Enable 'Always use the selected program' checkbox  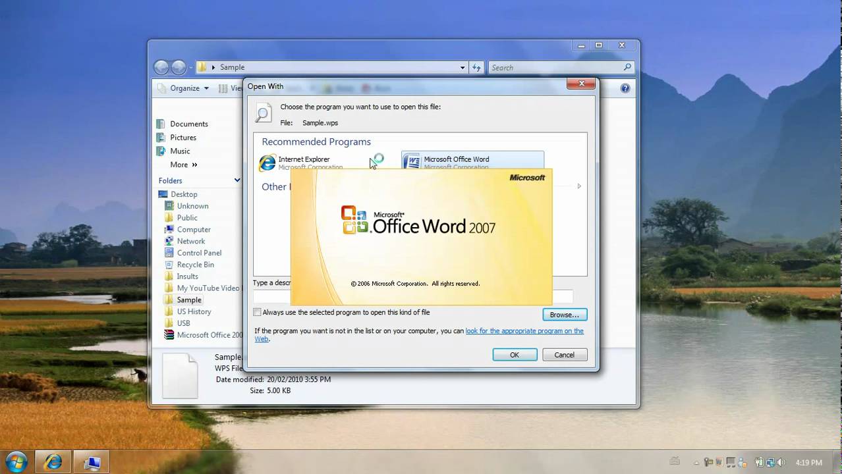click(x=258, y=312)
